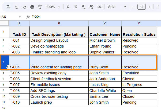
Task: Decrease decimal places
Action: (83, 7)
